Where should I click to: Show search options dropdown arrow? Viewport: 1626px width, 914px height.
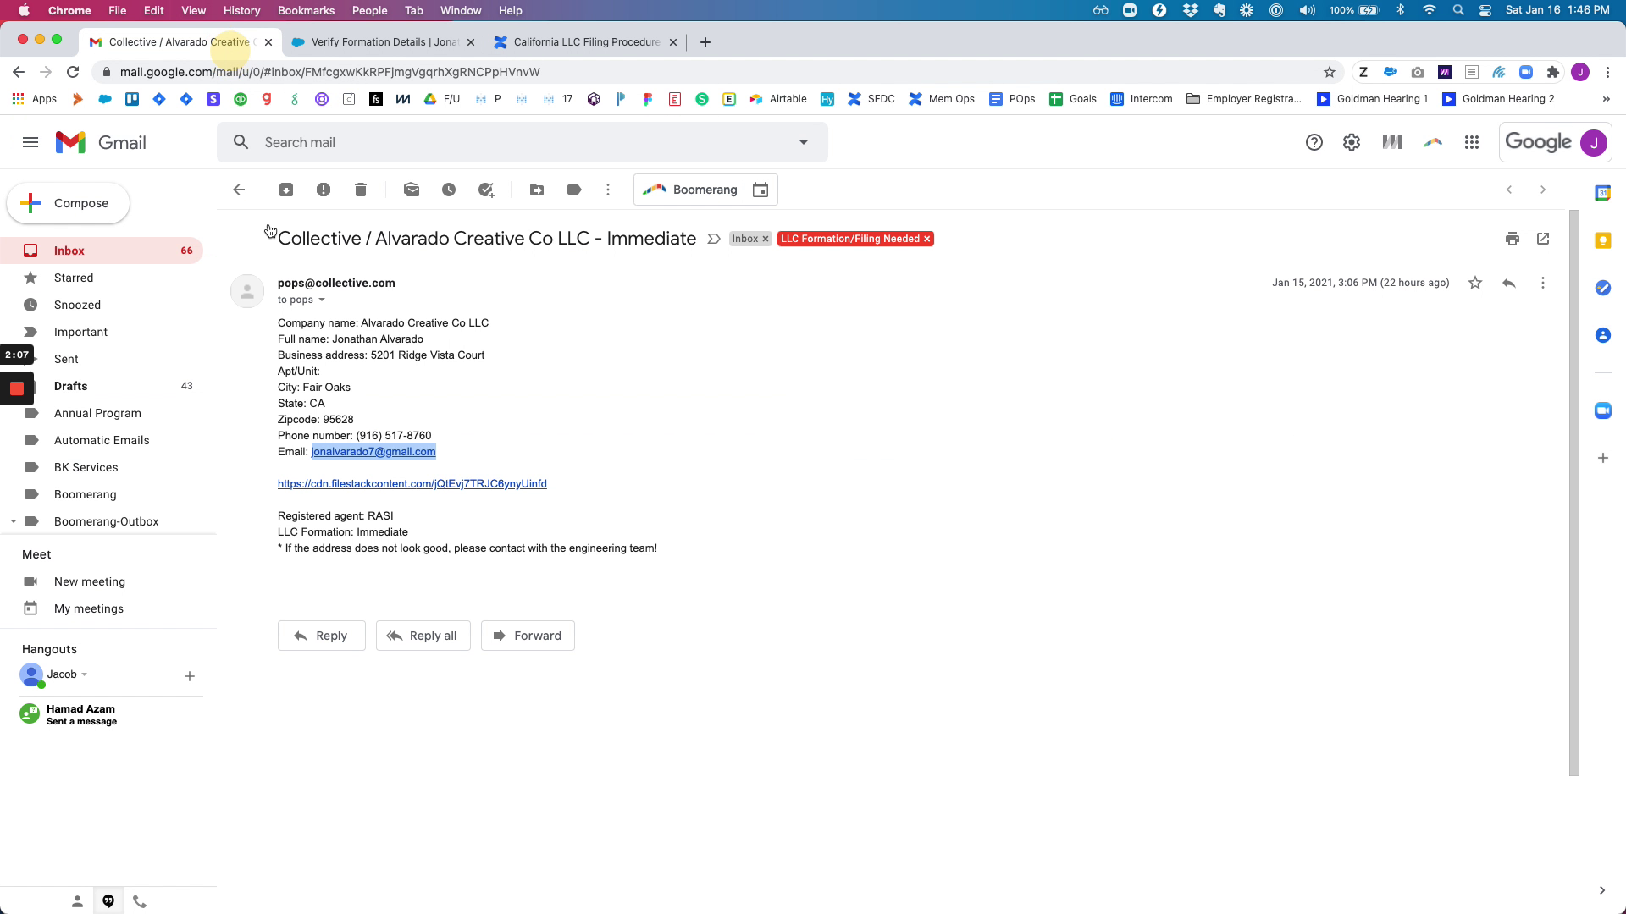coord(804,142)
